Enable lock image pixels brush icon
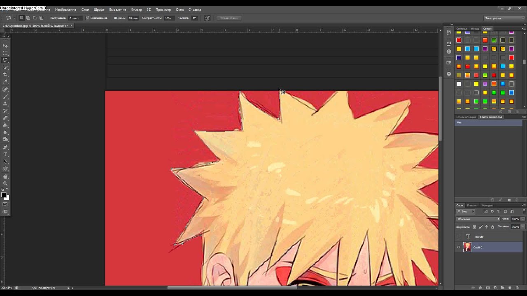This screenshot has height=296, width=527. coord(480,227)
